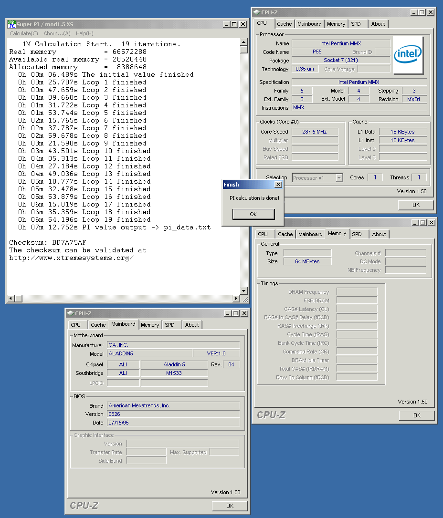Select About tab in the Memory CPU-Z window
443x518 pixels.
379,234
